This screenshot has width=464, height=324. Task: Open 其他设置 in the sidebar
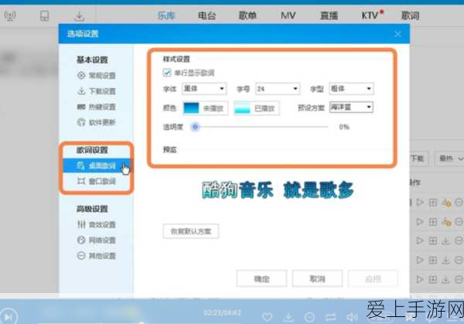(x=96, y=256)
